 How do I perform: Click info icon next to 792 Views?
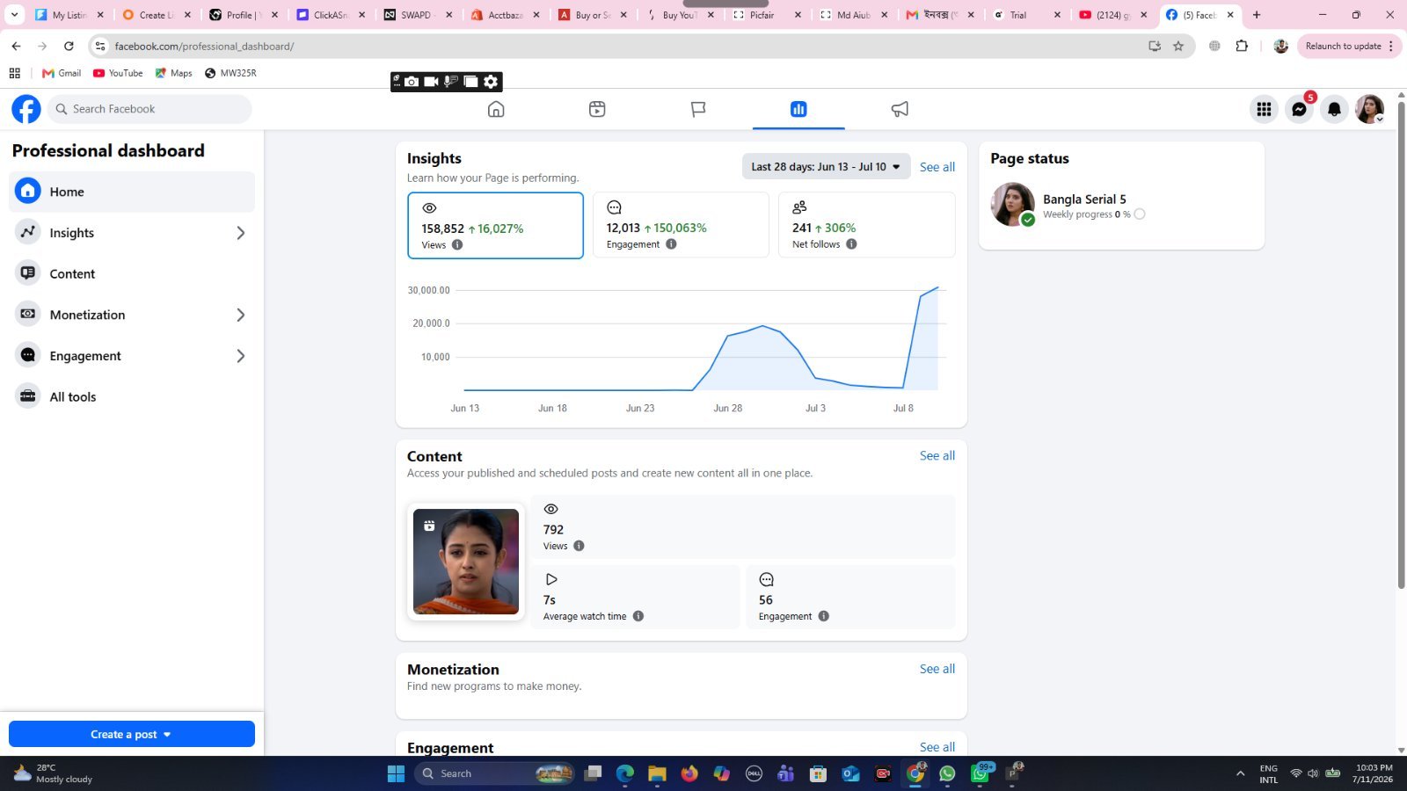[579, 546]
